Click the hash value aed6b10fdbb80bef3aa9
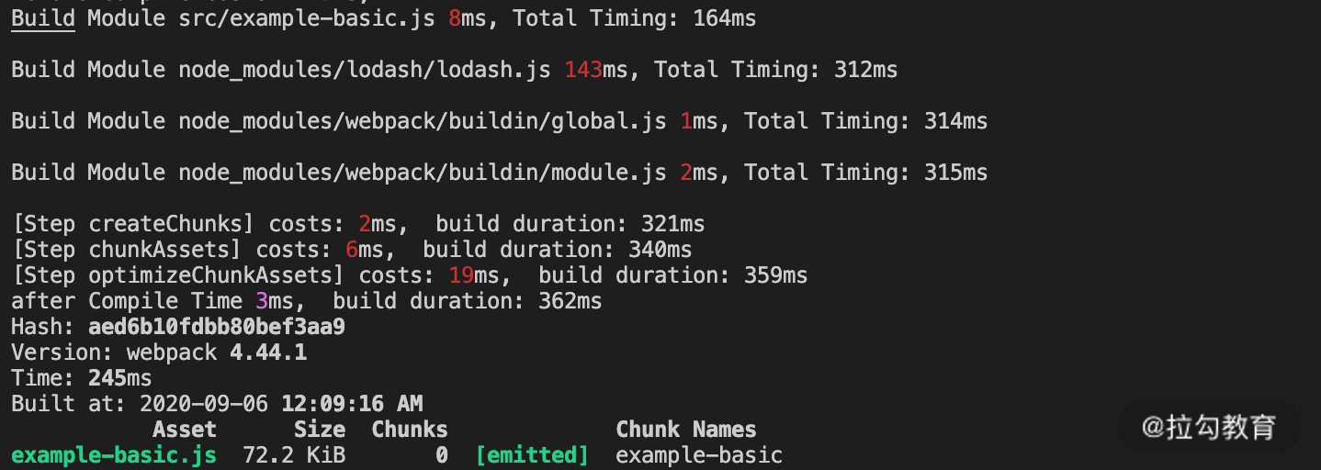Viewport: 1321px width, 470px height. click(217, 327)
